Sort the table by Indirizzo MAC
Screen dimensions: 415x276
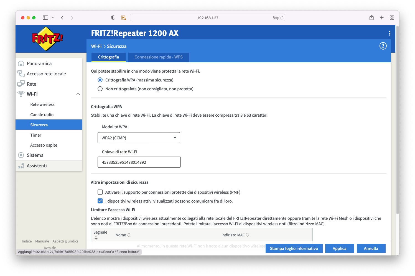pyautogui.click(x=248, y=235)
